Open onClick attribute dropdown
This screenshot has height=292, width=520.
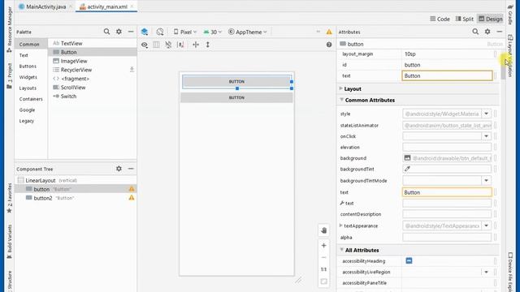click(486, 136)
